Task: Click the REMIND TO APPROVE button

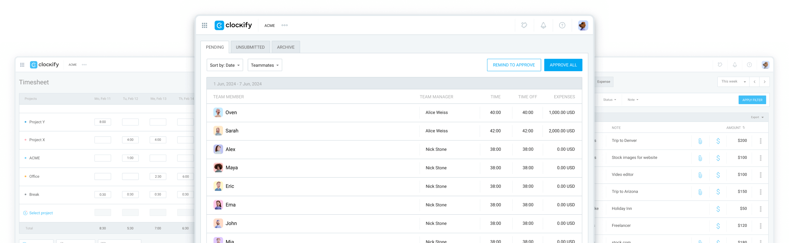Action: pos(514,65)
